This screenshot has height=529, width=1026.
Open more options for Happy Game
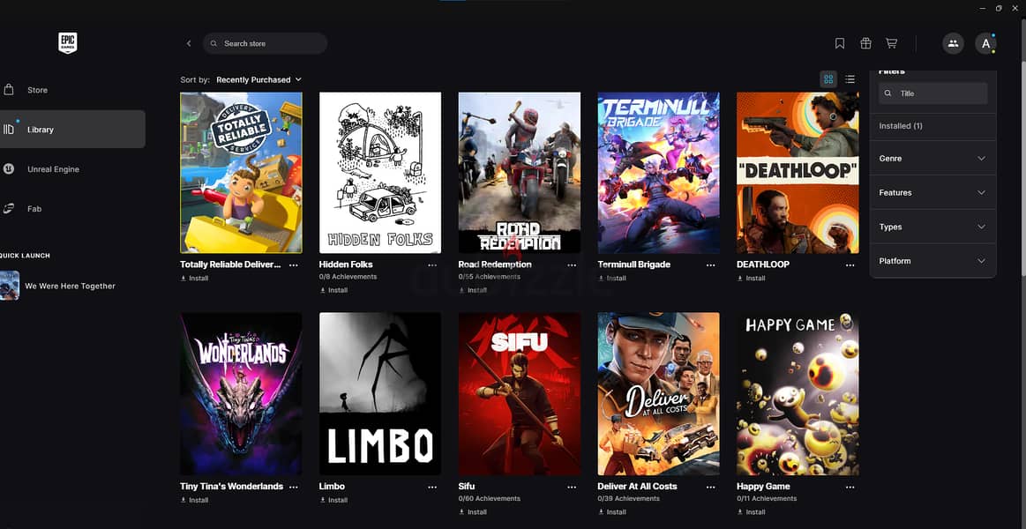click(x=850, y=487)
